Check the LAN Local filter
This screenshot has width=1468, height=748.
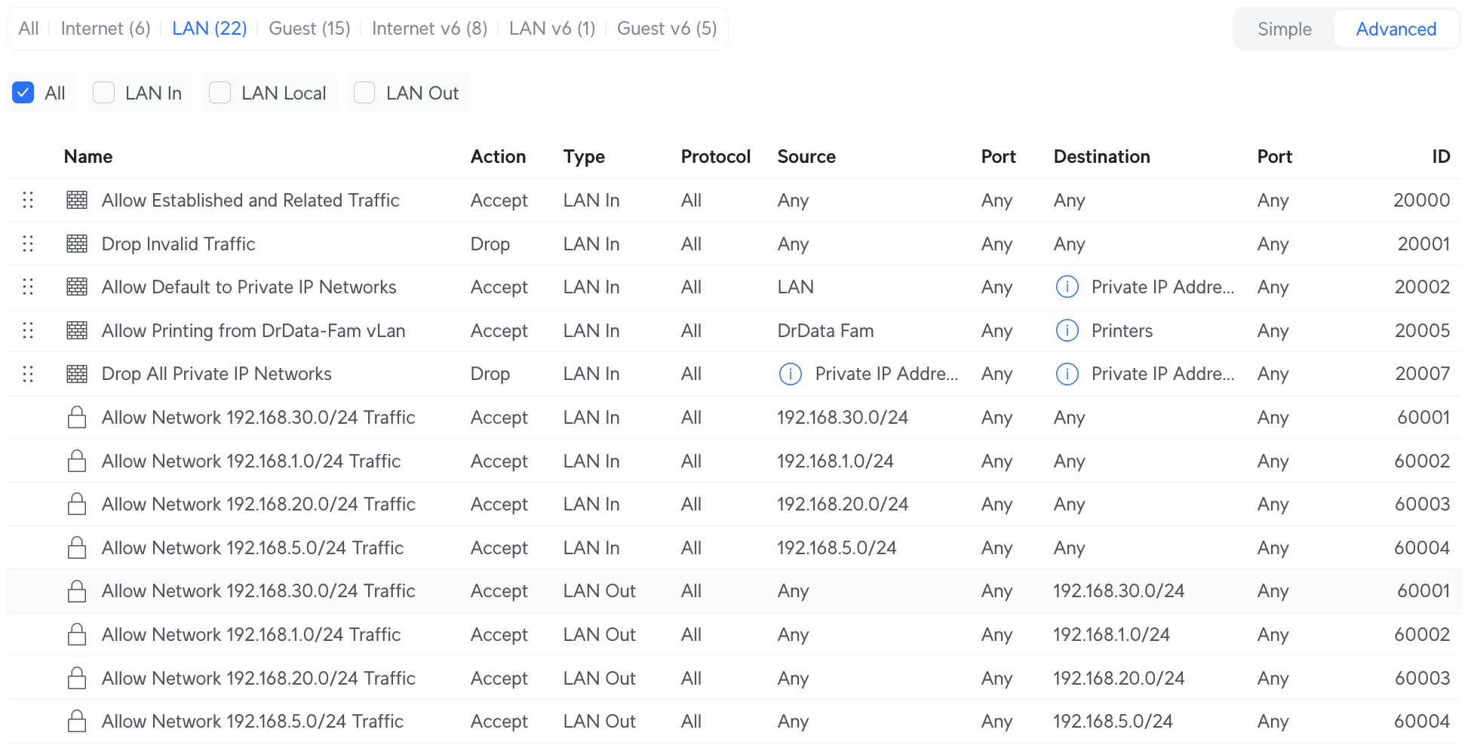click(220, 93)
